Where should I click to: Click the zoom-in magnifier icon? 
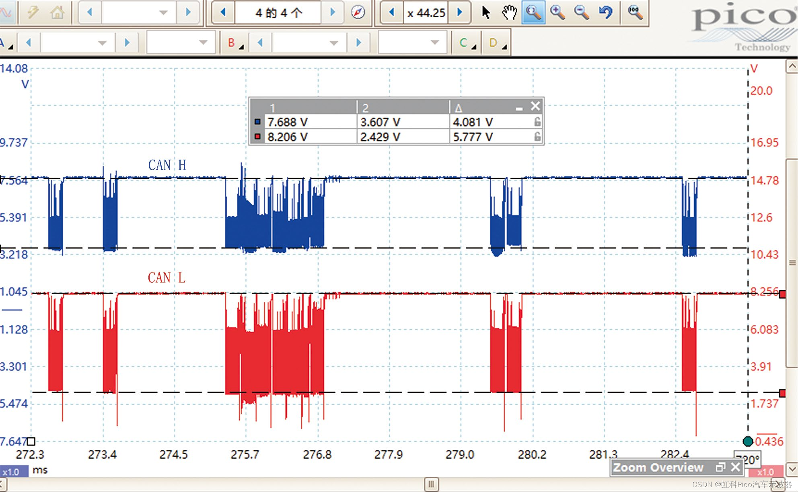click(557, 12)
